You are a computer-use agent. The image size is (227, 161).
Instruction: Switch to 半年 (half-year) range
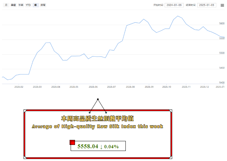(x=21, y=5)
